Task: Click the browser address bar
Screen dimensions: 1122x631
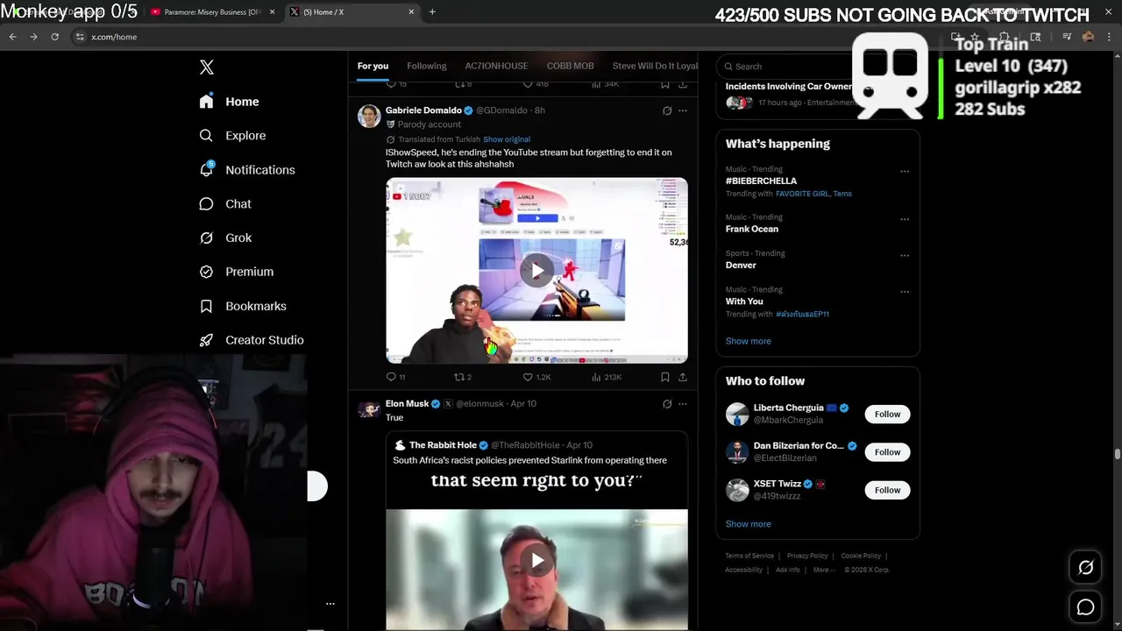Action: [x=508, y=37]
